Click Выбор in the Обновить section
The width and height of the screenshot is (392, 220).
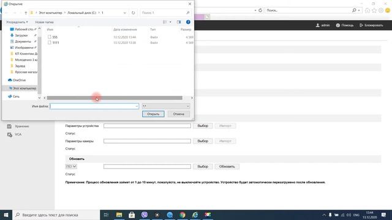click(x=203, y=167)
